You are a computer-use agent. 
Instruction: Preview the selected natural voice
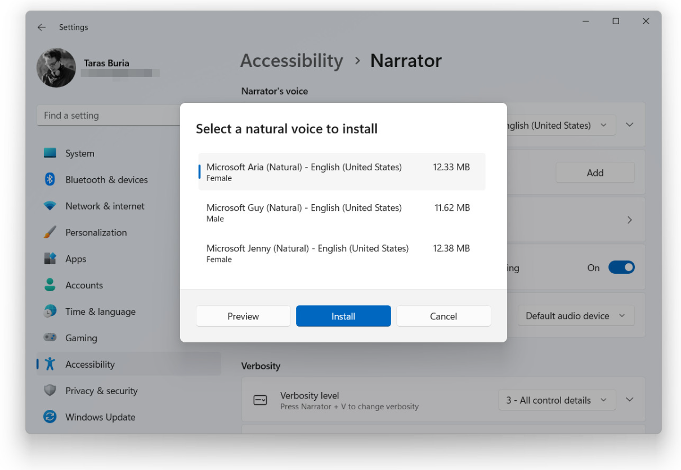tap(243, 317)
